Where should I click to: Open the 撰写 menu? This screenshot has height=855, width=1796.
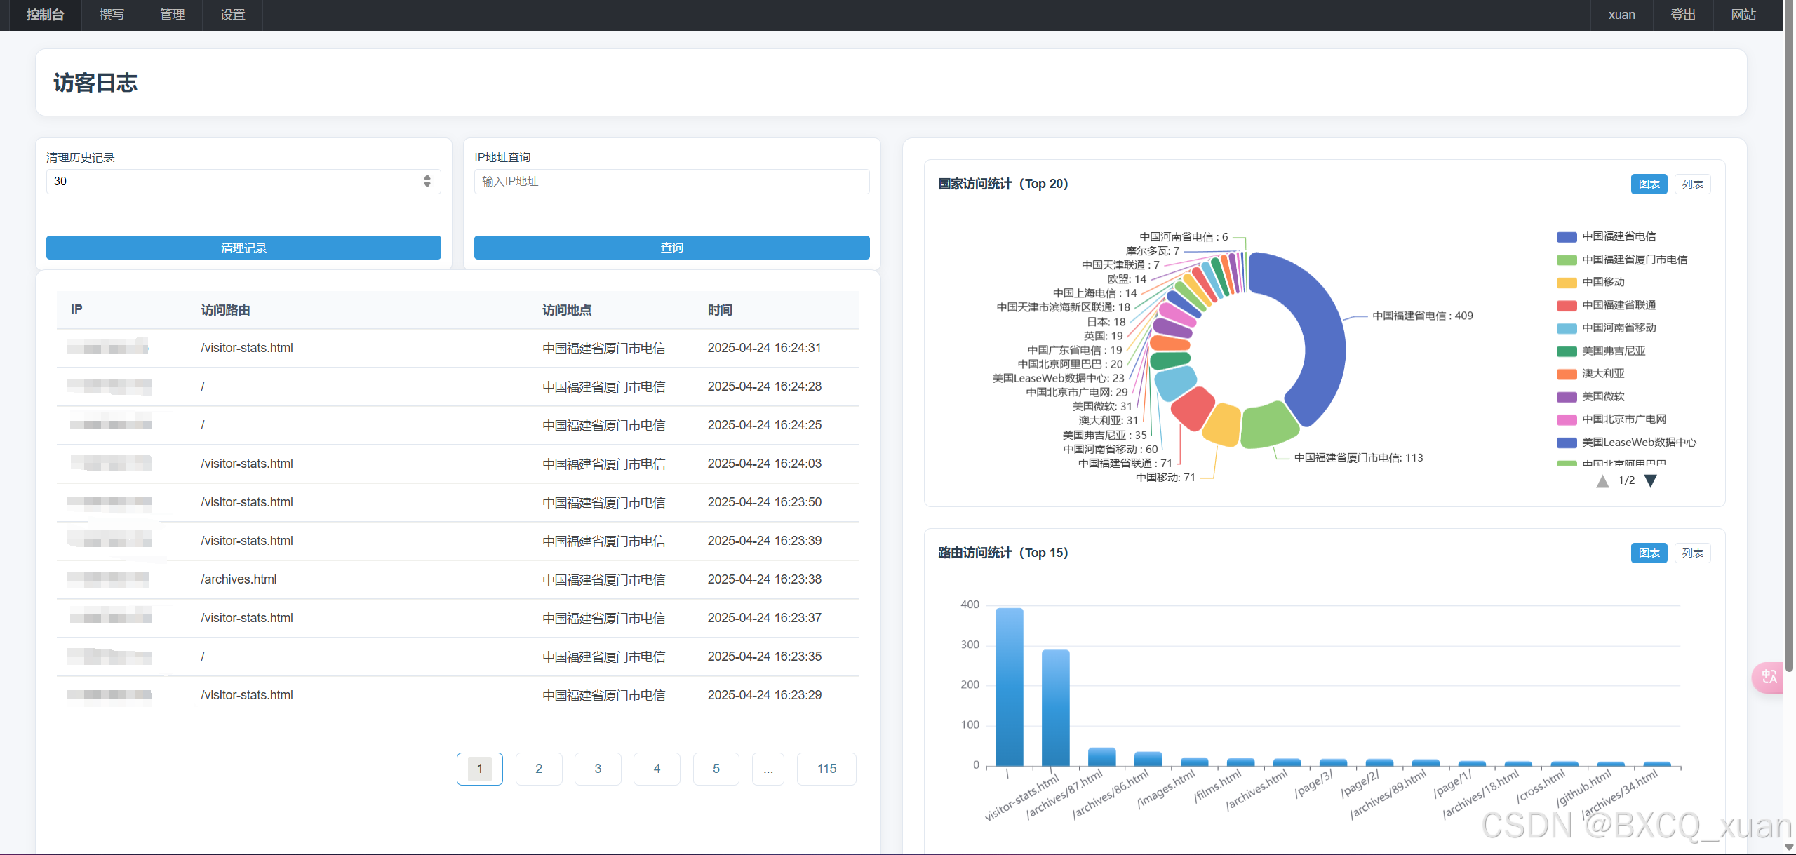(x=112, y=15)
